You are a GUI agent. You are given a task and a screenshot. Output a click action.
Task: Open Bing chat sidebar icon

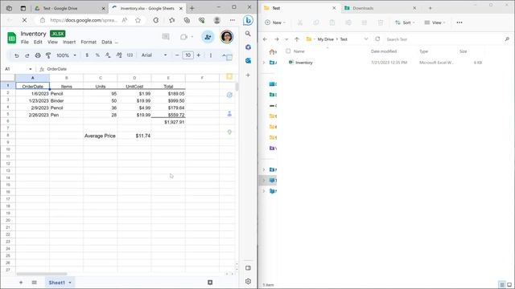[248, 20]
